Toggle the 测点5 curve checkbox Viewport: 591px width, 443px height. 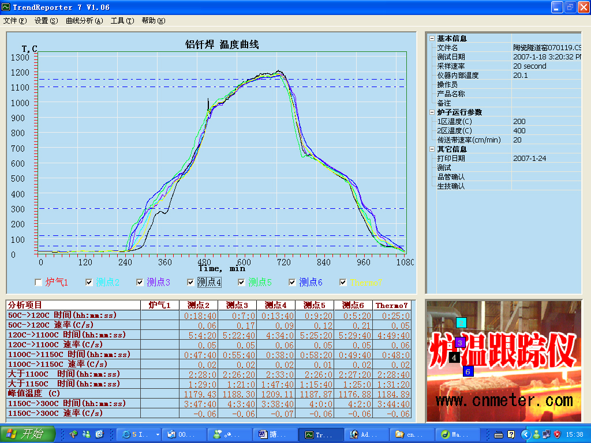click(241, 282)
